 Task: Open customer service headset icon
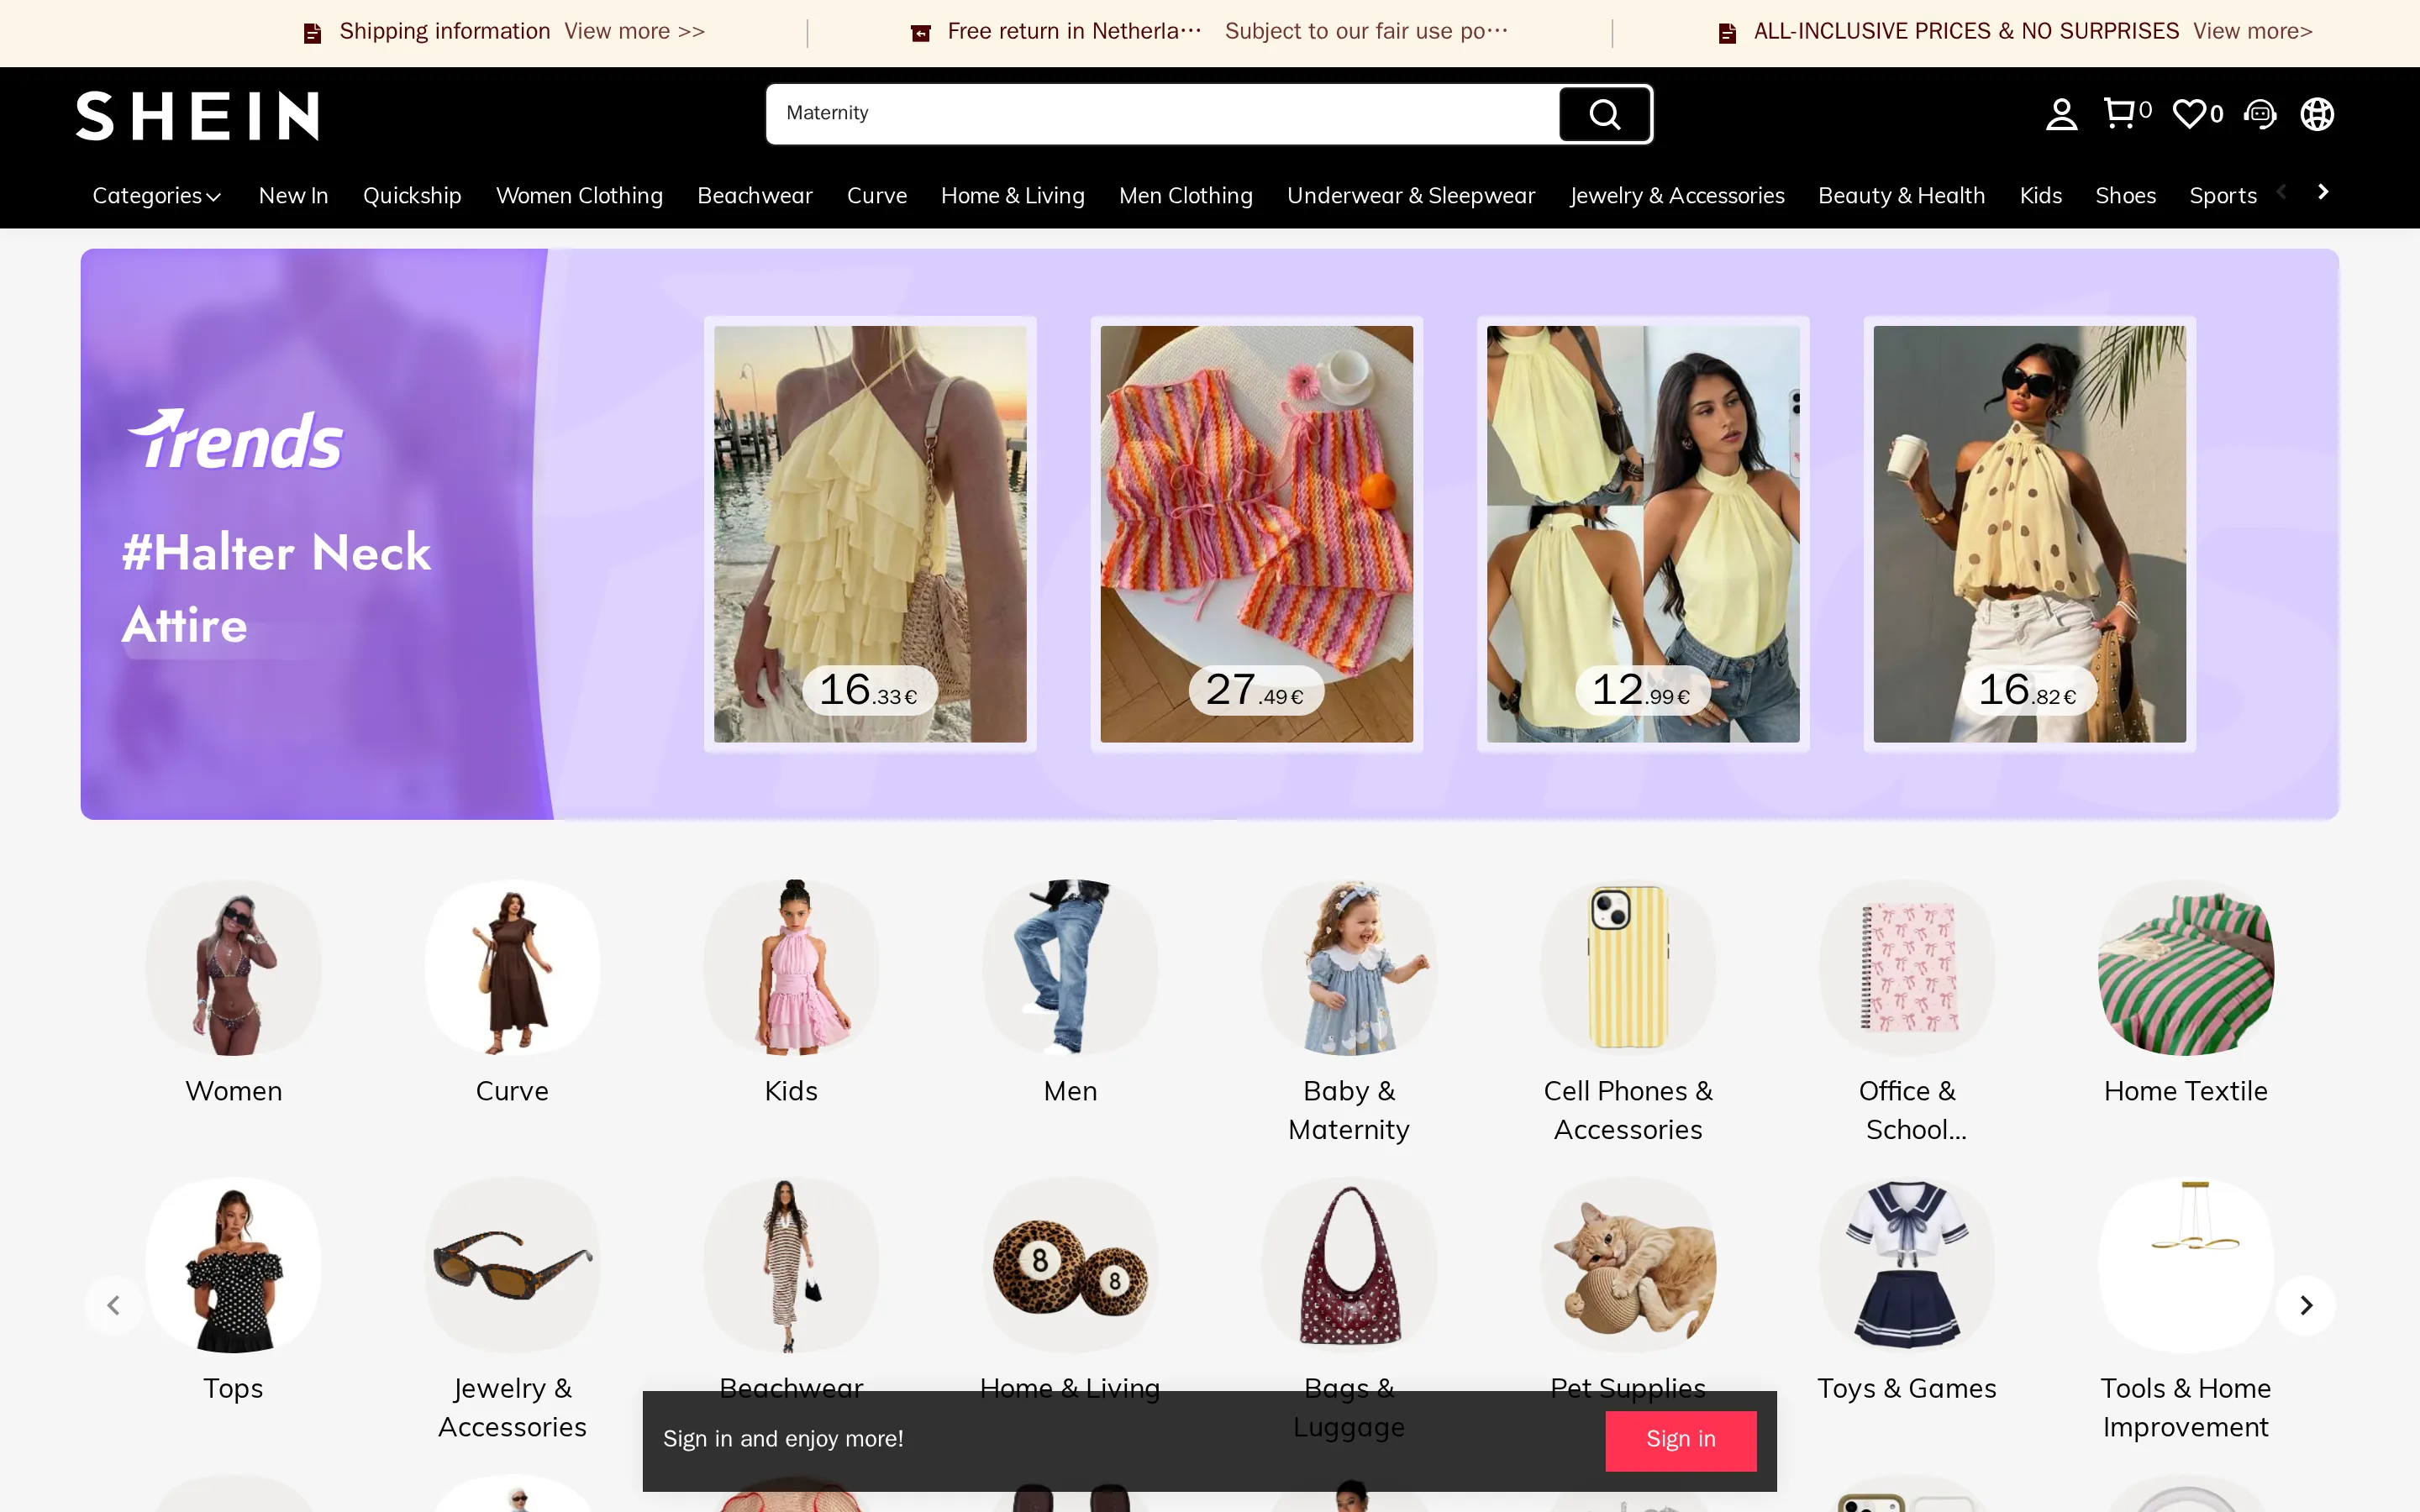(x=2260, y=114)
